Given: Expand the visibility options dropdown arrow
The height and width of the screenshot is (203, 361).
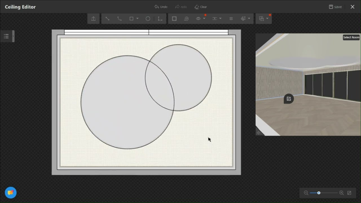Looking at the screenshot, I should pyautogui.click(x=204, y=19).
